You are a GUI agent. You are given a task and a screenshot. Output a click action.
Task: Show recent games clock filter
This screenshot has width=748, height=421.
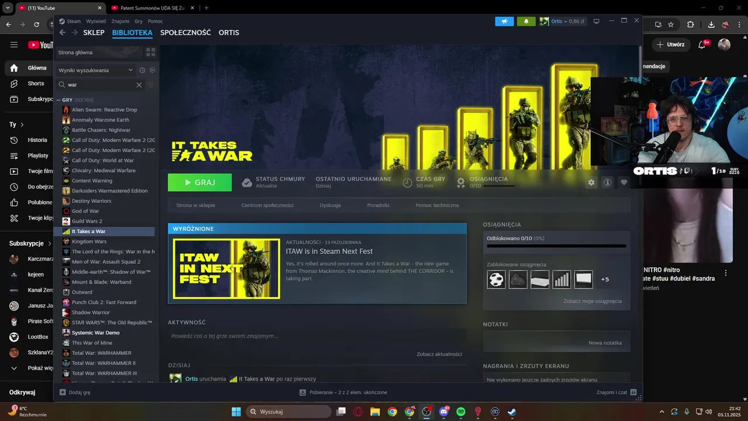[142, 70]
